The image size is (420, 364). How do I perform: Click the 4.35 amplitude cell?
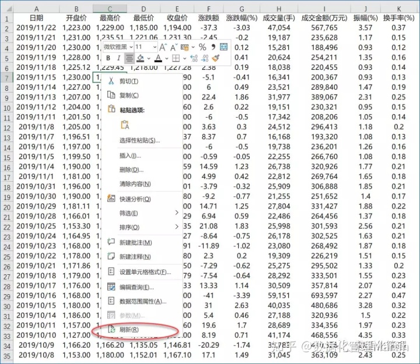[x=365, y=335]
